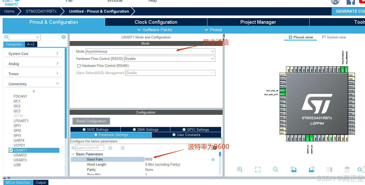Open the STM32G431RBTx breadcrumb
Viewport: 365px width, 185px height.
point(41,11)
